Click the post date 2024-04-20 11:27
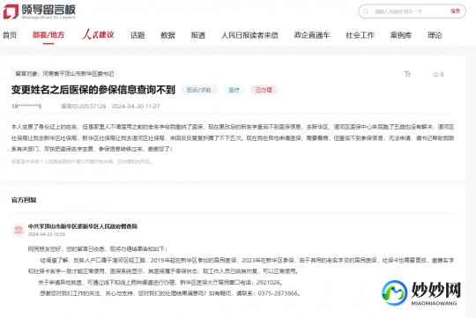This screenshot has height=318, width=476. coord(136,107)
